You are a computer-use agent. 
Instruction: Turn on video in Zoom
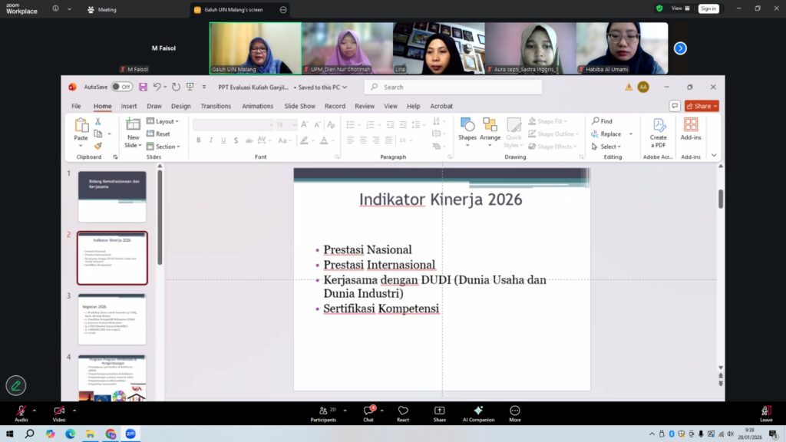tap(59, 411)
